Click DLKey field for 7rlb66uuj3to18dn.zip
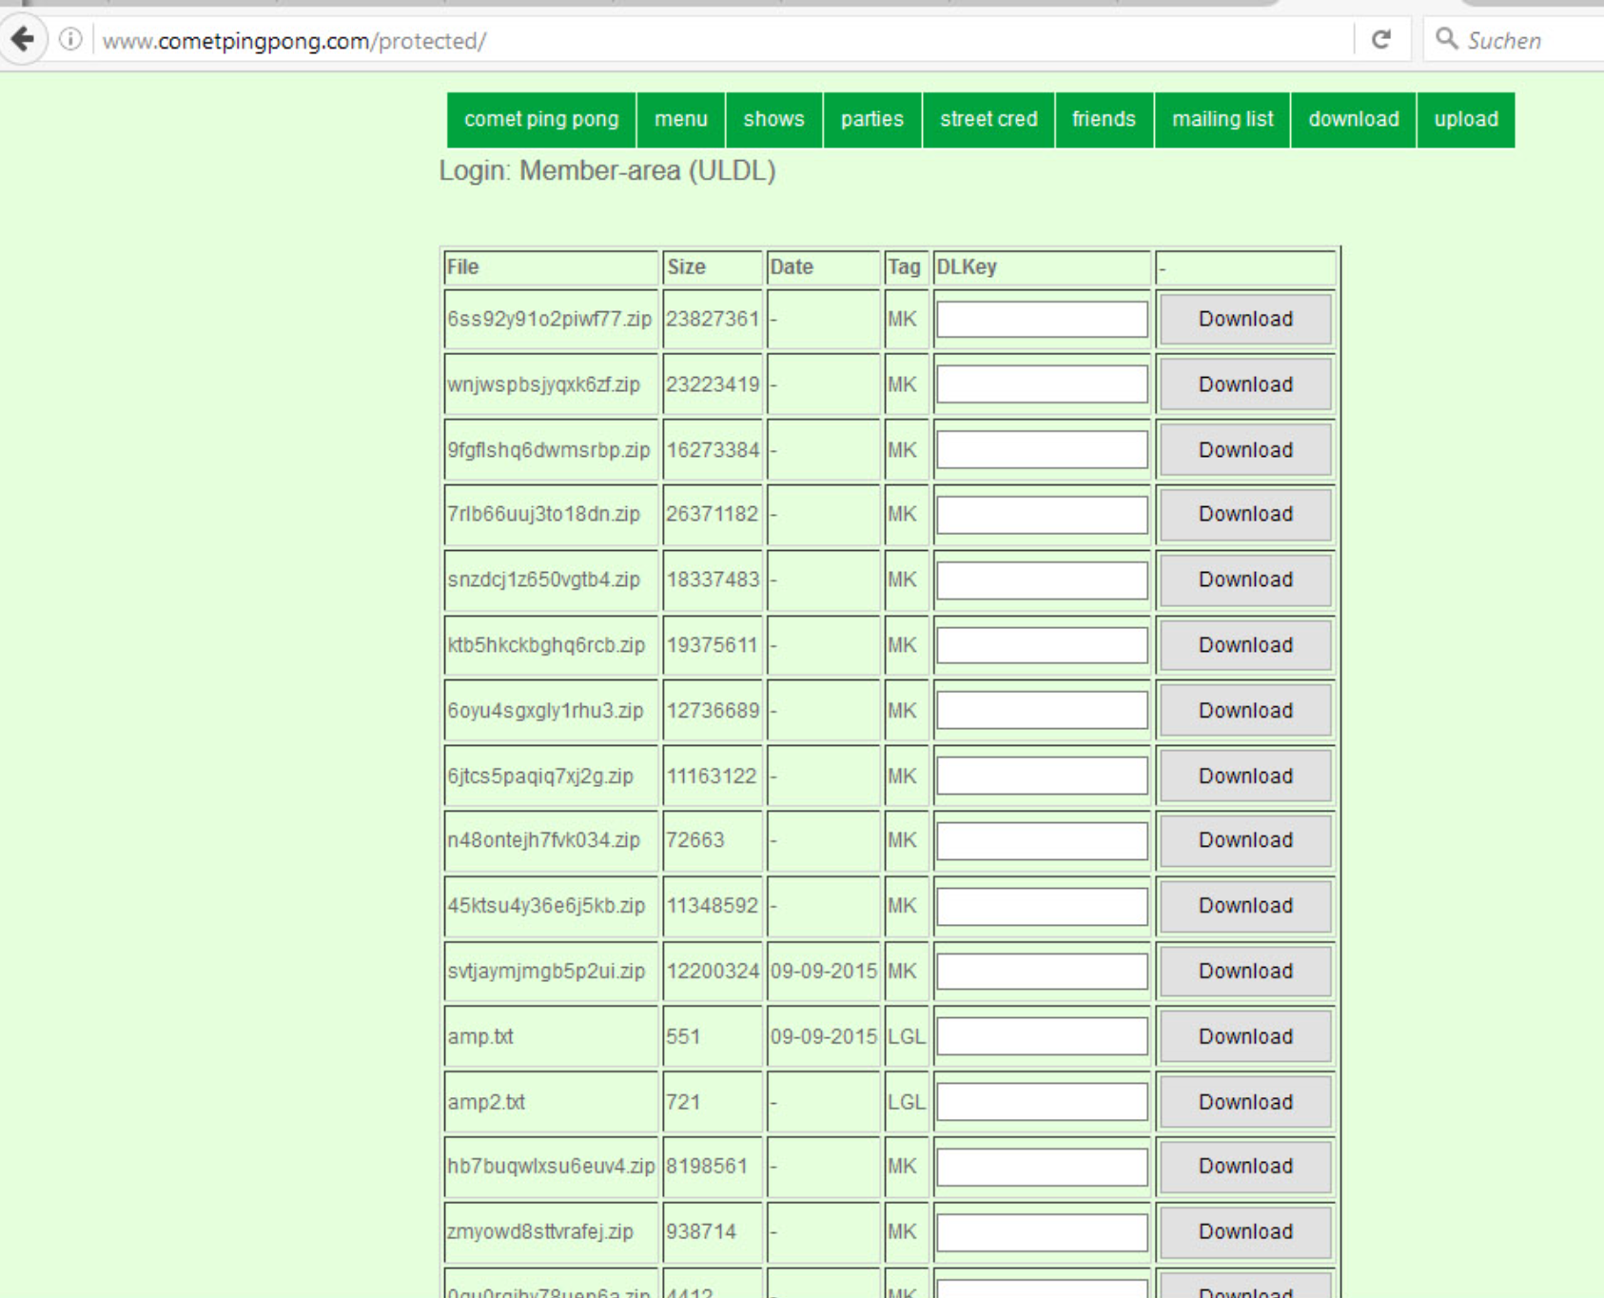Screen dimensions: 1604x1298 click(1042, 514)
